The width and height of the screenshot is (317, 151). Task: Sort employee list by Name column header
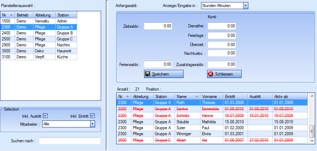pyautogui.click(x=187, y=96)
